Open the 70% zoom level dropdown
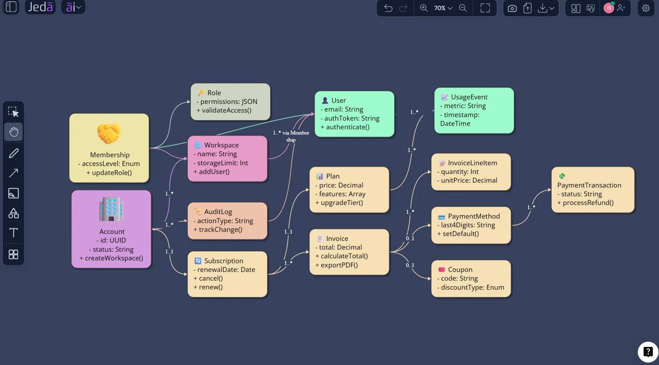Viewport: 659px width, 365px height. (x=443, y=8)
